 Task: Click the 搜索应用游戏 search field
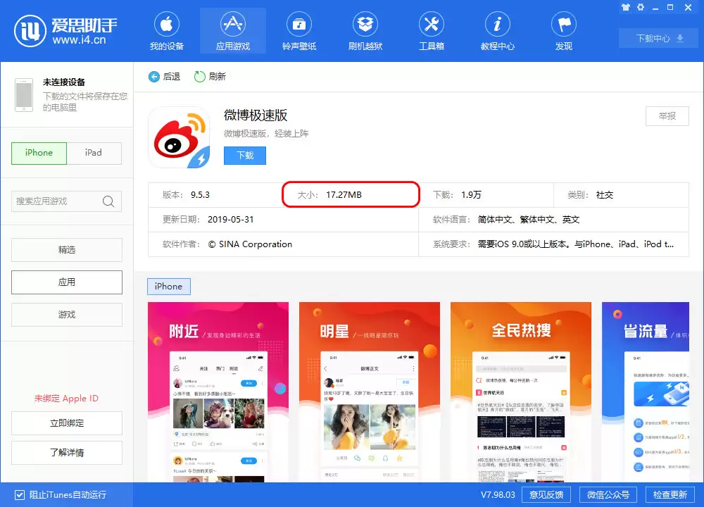pyautogui.click(x=66, y=201)
